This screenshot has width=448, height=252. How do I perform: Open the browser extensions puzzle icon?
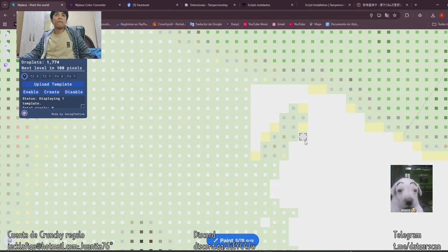[x=407, y=15]
